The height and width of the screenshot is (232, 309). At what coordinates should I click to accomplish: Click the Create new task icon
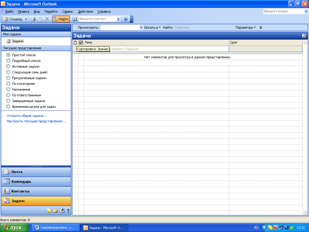tap(6, 19)
